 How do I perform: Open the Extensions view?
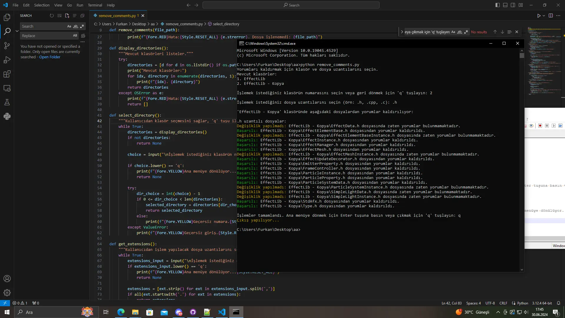pos(7,74)
